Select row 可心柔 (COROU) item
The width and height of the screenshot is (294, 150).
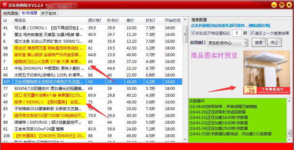pos(92,28)
